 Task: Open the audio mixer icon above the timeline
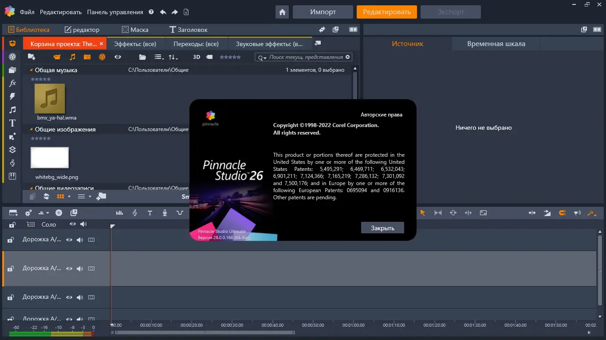tap(119, 213)
